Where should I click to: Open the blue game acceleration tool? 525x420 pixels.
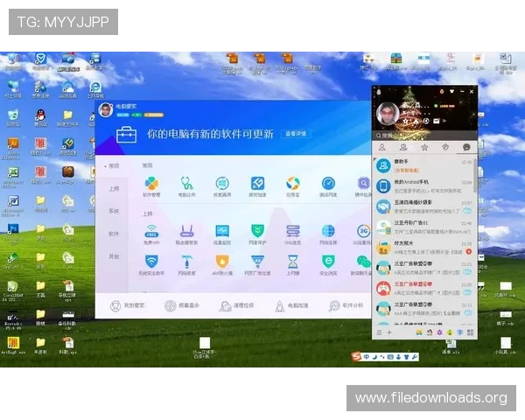257,186
